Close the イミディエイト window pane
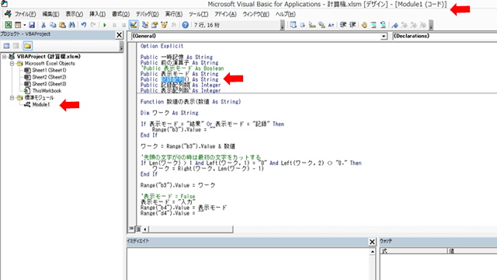The image size is (497, 280). point(372,242)
